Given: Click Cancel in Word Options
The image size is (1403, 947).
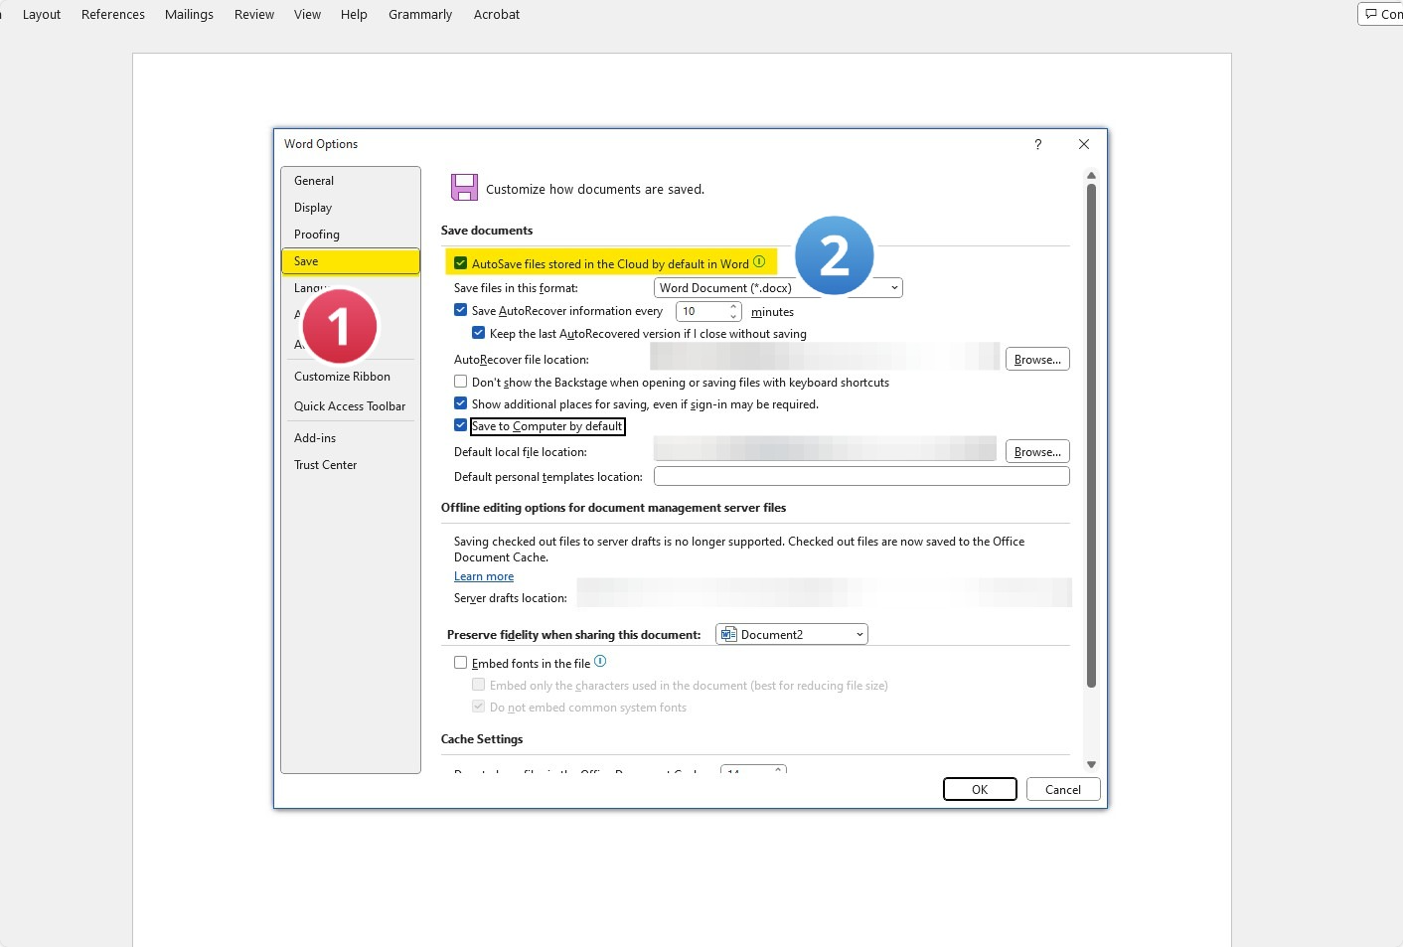Looking at the screenshot, I should [1063, 789].
